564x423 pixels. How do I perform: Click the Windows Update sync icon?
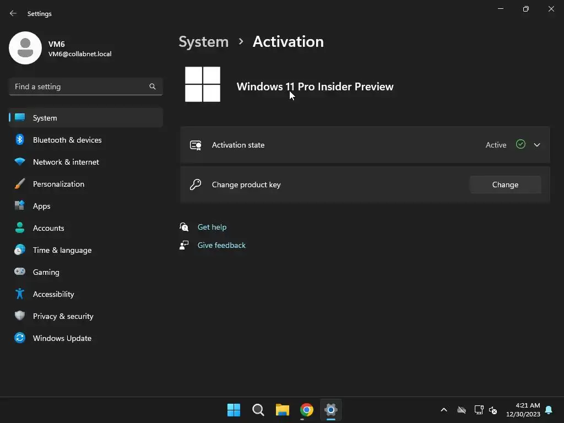(20, 338)
